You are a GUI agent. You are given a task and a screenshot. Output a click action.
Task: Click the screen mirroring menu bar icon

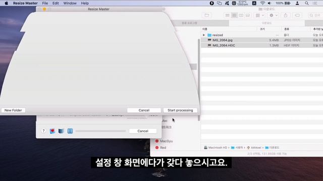220,3
